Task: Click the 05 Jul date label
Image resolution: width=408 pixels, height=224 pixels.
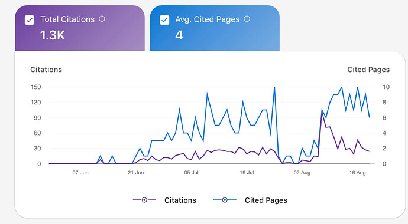Action: click(x=191, y=173)
